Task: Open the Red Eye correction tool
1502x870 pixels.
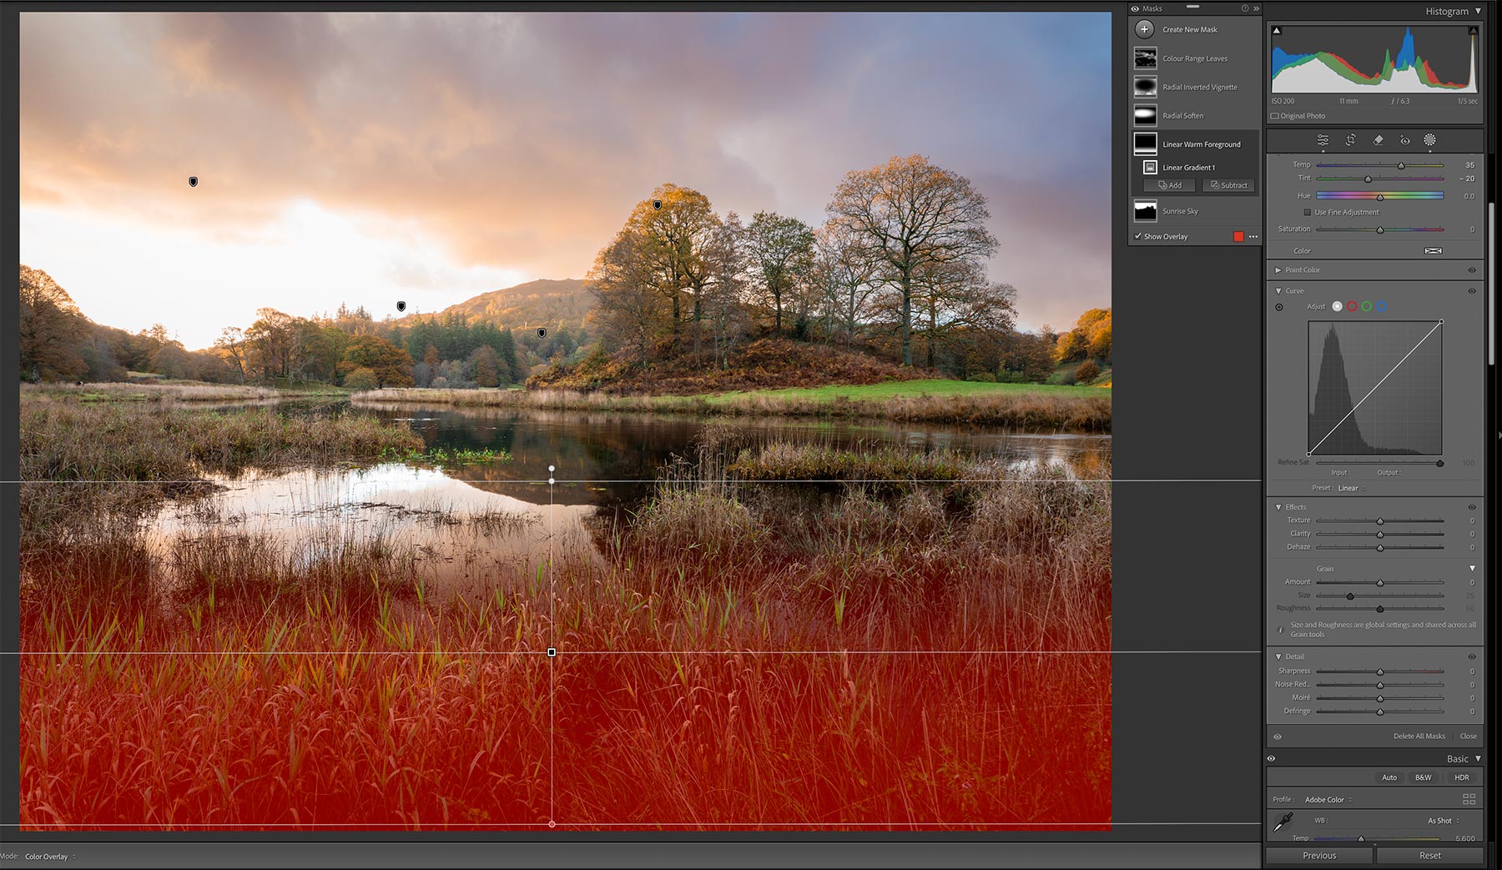Action: click(x=1404, y=140)
